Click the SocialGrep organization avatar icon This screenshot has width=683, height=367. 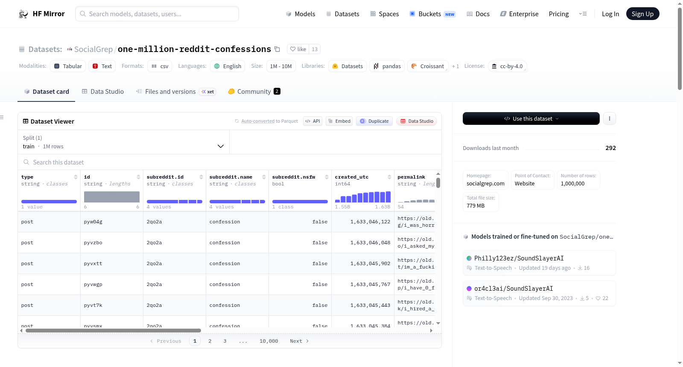click(70, 49)
